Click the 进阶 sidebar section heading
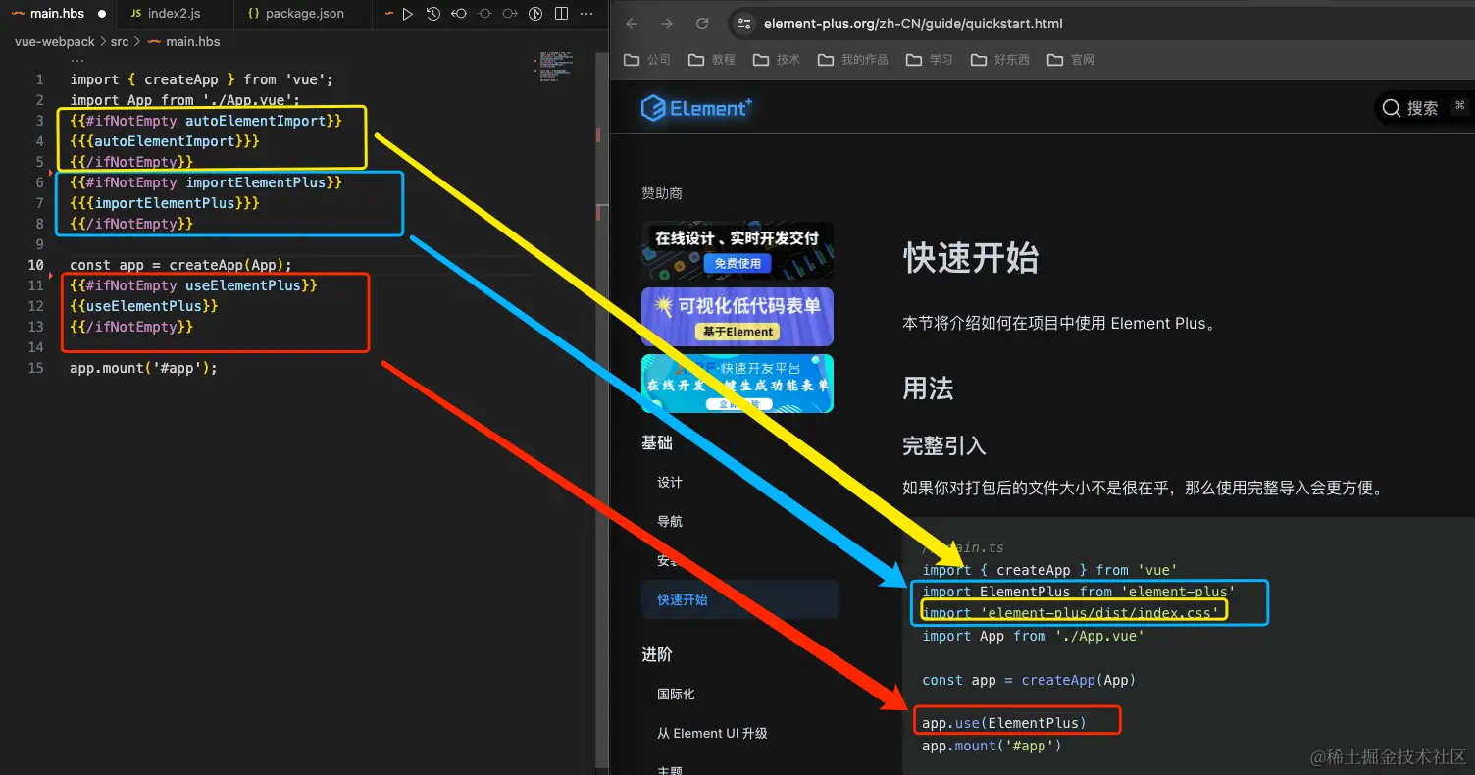The width and height of the screenshot is (1475, 775). (657, 655)
